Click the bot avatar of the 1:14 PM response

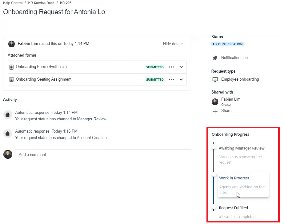point(8,115)
